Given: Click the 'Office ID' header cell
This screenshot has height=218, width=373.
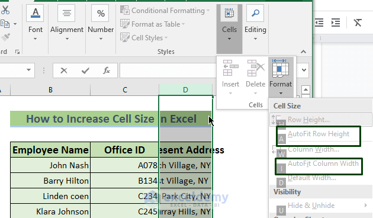Looking at the screenshot, I should [125, 150].
